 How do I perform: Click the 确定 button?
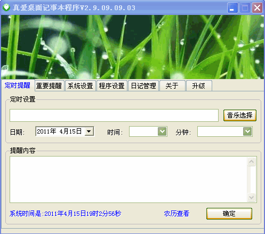click(229, 214)
